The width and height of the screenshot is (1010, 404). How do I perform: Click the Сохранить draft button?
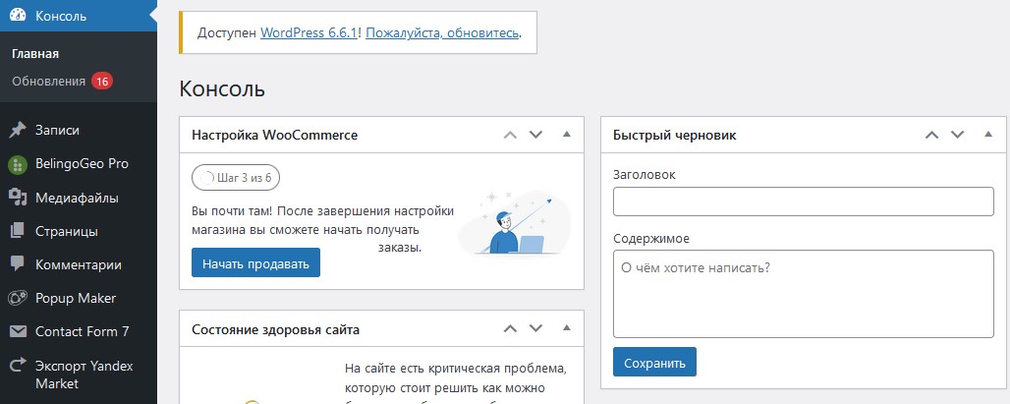[654, 363]
